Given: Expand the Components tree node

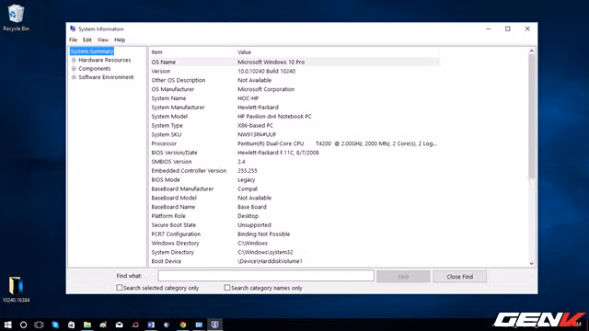Looking at the screenshot, I should [x=74, y=68].
